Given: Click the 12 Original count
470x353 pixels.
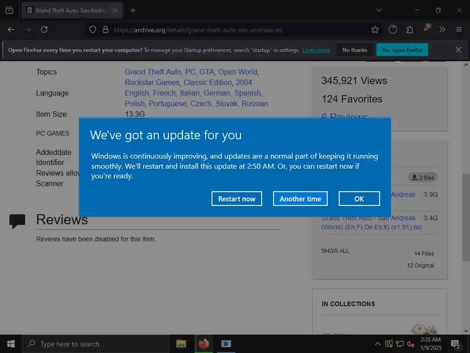Looking at the screenshot, I should pos(420,265).
